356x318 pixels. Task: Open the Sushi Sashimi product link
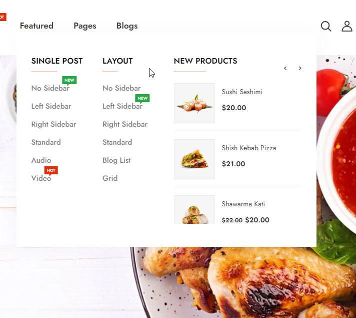coord(242,92)
